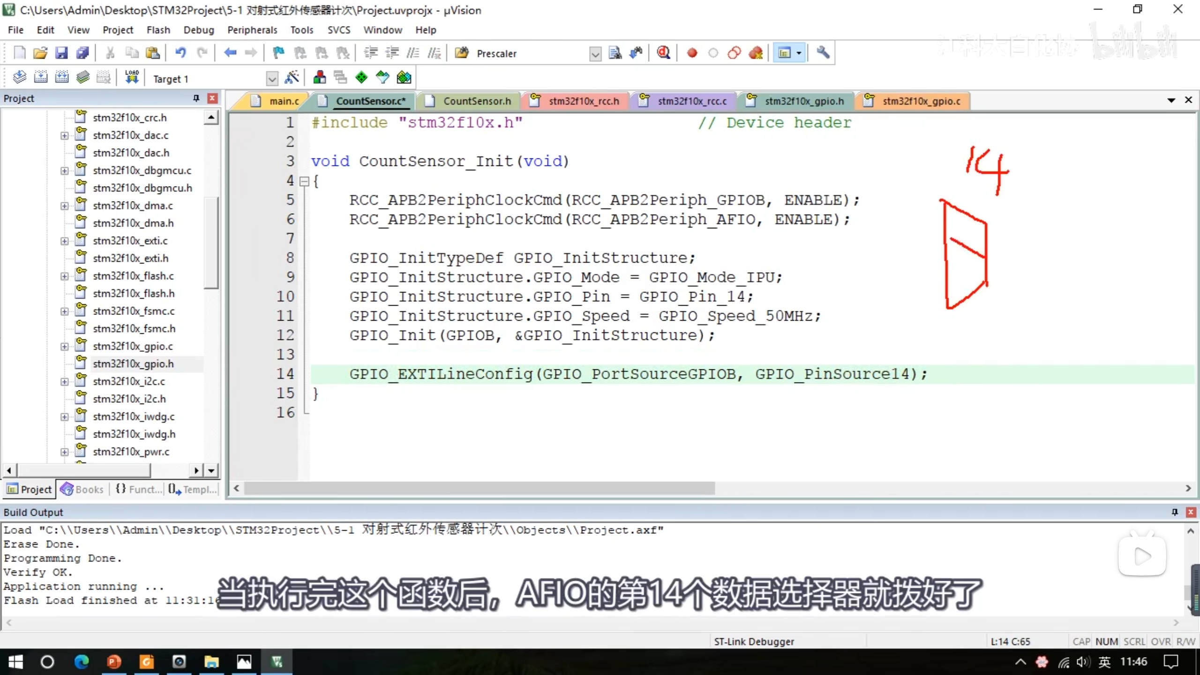Open the Peripherals menu
The image size is (1200, 675).
[252, 30]
